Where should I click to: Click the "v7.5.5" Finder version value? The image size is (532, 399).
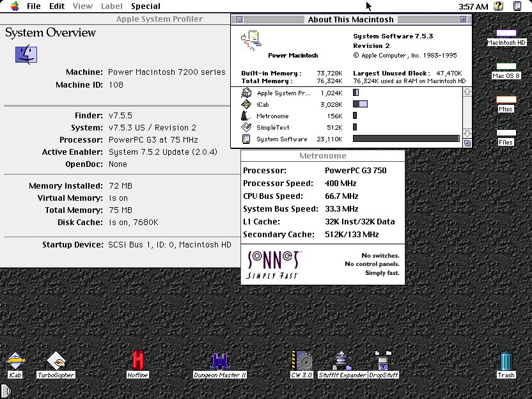point(120,115)
